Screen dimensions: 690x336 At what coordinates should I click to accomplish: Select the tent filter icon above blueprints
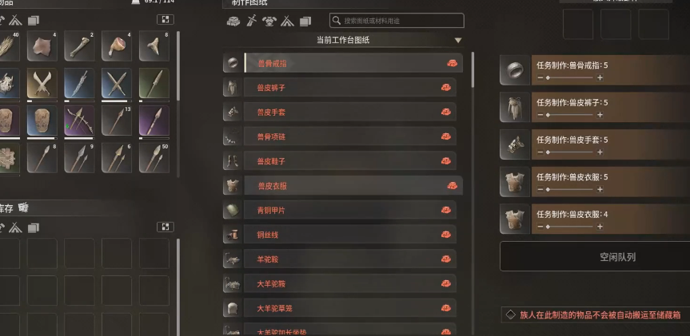[x=287, y=21]
